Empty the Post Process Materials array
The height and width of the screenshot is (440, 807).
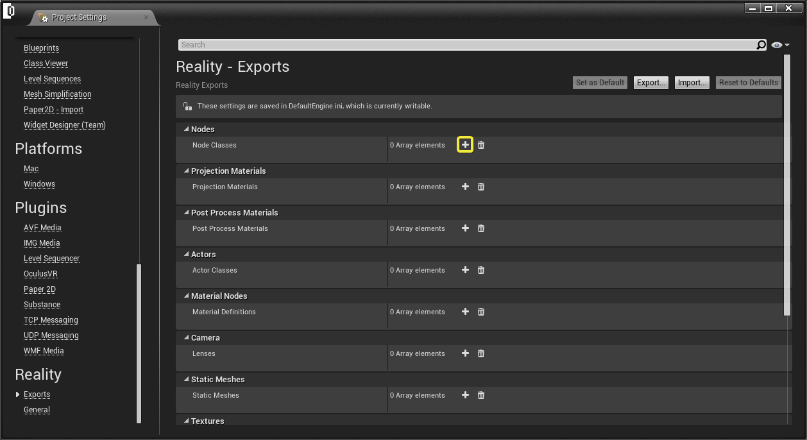point(481,228)
